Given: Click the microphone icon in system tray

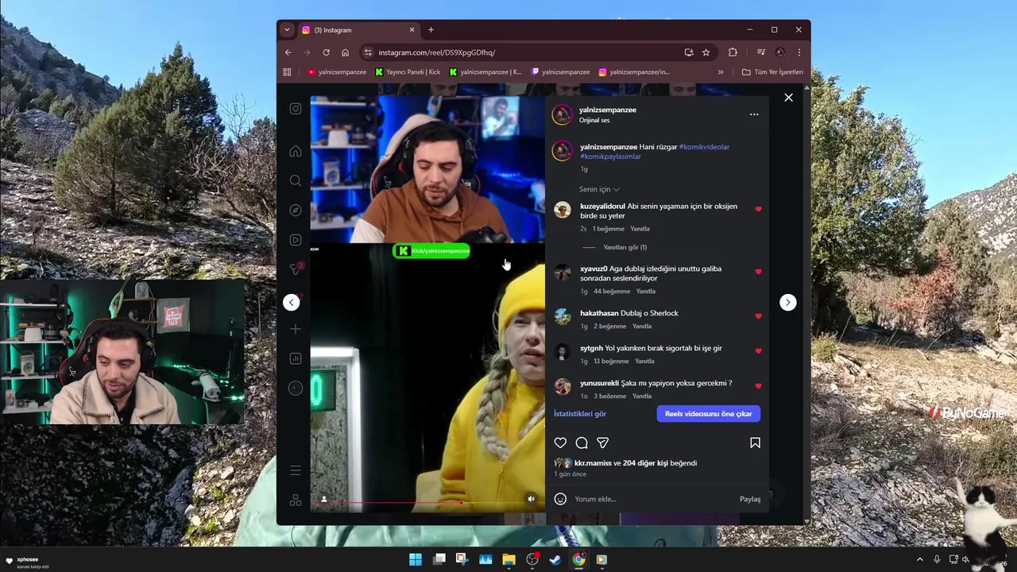Looking at the screenshot, I should [x=937, y=559].
